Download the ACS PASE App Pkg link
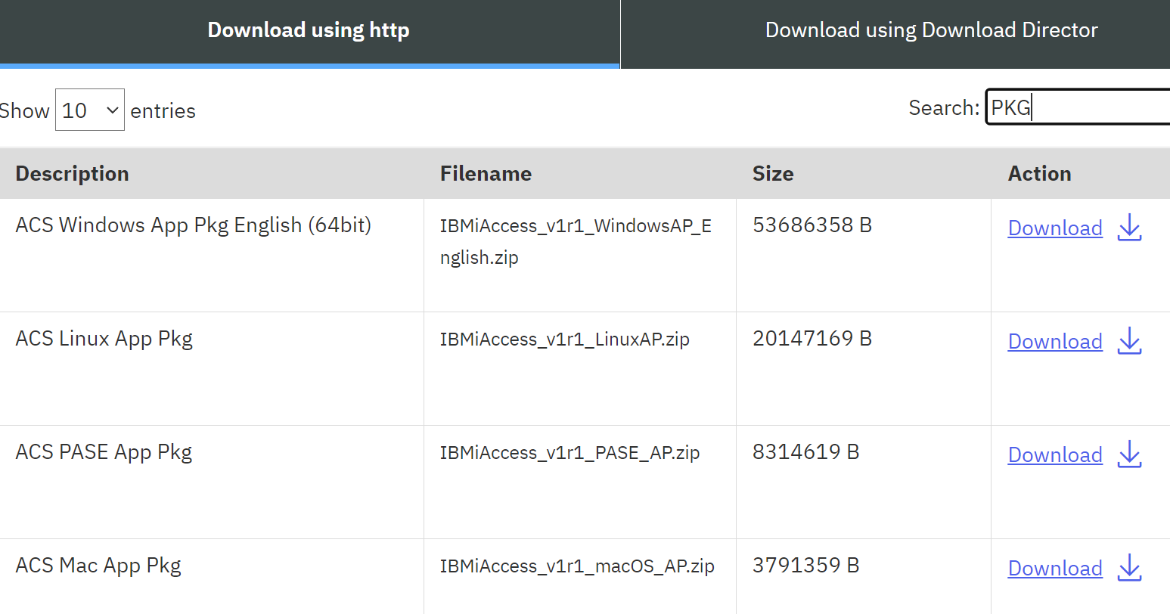Viewport: 1170px width, 614px height. [x=1055, y=454]
